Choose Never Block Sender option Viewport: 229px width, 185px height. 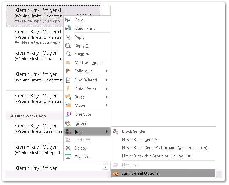tap(163, 140)
